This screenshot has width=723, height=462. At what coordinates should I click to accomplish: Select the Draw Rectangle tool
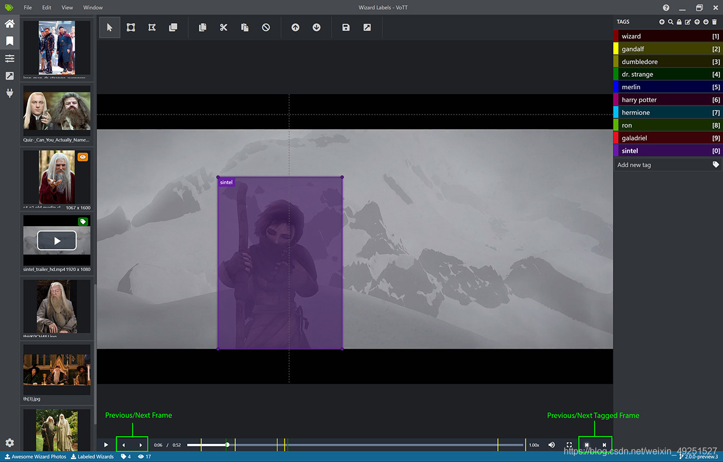click(131, 27)
